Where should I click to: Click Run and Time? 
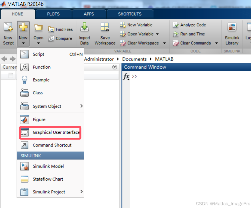189,34
